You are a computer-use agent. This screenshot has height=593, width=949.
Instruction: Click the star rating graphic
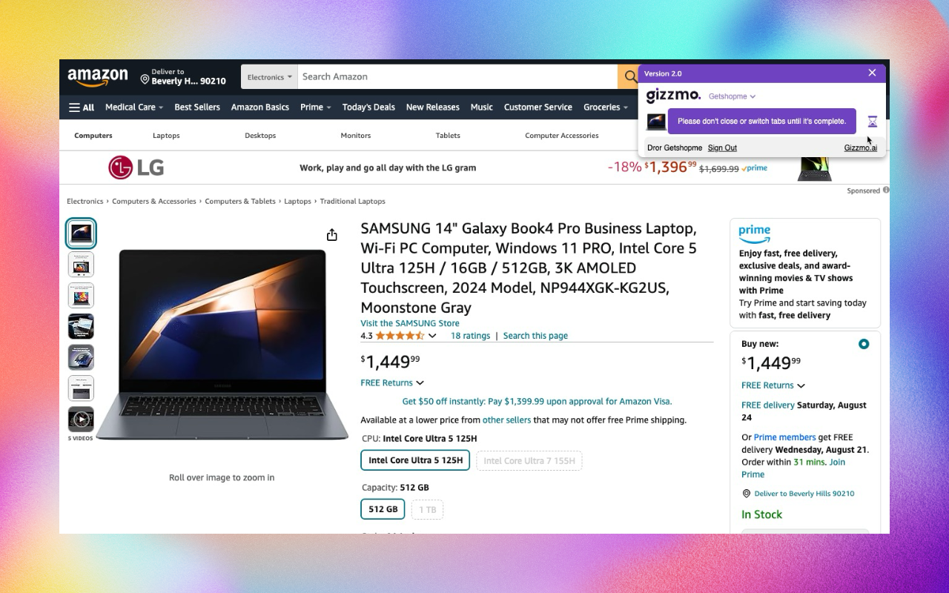[400, 336]
